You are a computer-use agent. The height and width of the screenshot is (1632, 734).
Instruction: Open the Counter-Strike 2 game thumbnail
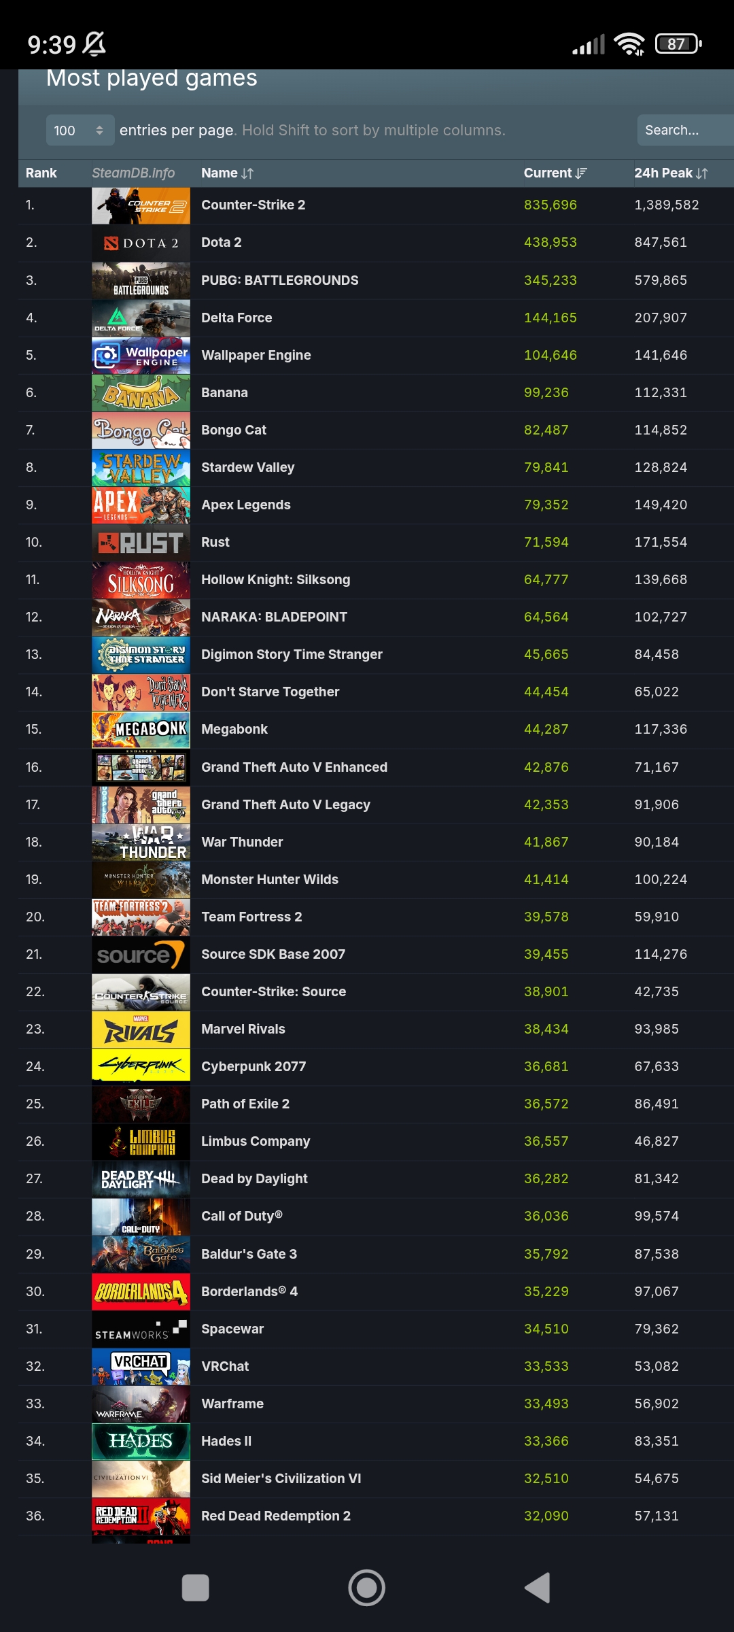[141, 205]
